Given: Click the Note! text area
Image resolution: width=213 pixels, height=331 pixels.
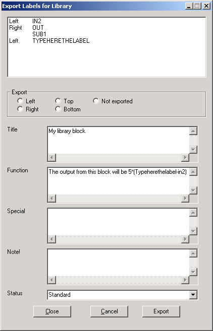Looking at the screenshot, I should 119,262.
